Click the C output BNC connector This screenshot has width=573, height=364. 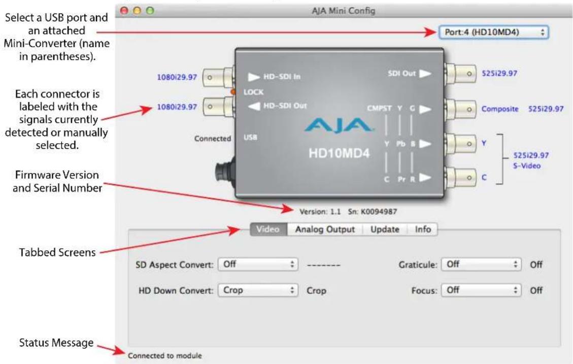460,178
